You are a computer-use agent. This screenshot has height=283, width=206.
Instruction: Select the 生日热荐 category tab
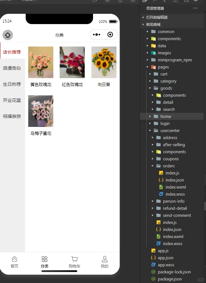13,84
